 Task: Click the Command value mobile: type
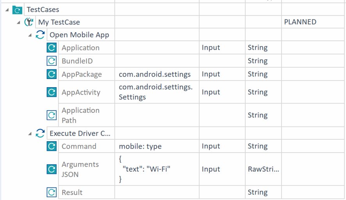click(x=140, y=146)
